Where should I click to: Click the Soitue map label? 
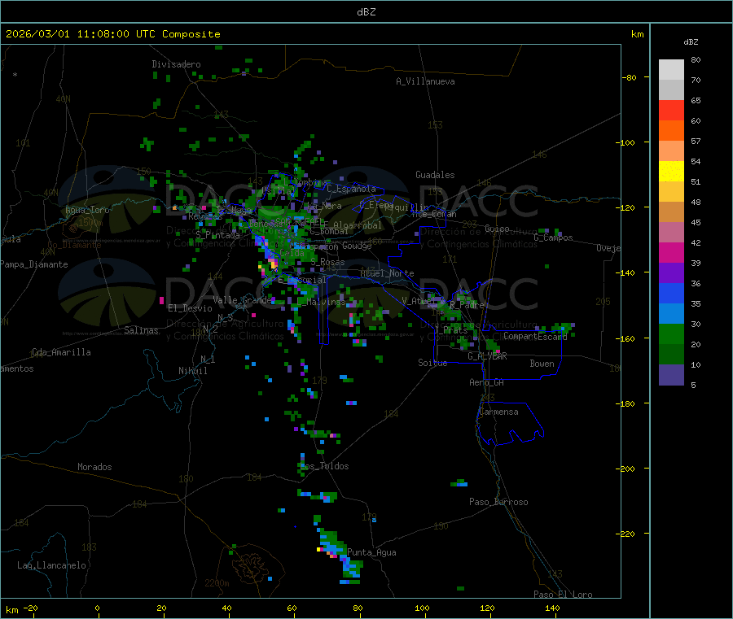(432, 363)
